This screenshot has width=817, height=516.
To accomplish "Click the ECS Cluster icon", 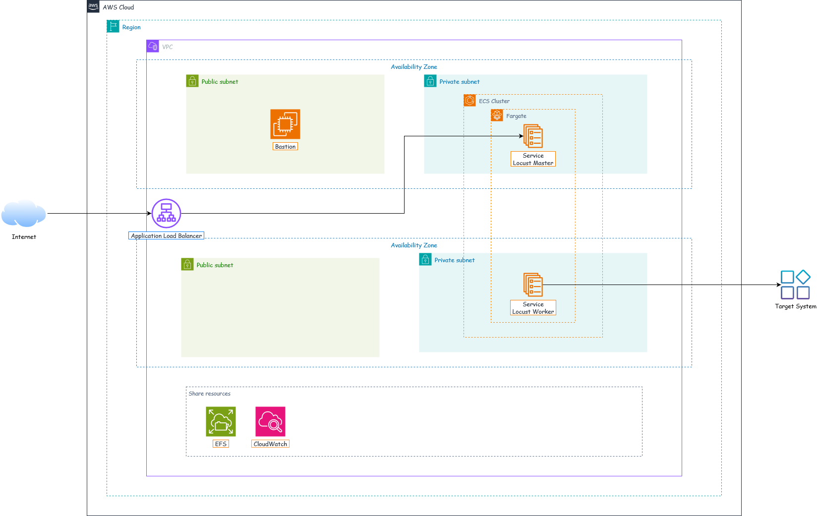I will coord(469,101).
